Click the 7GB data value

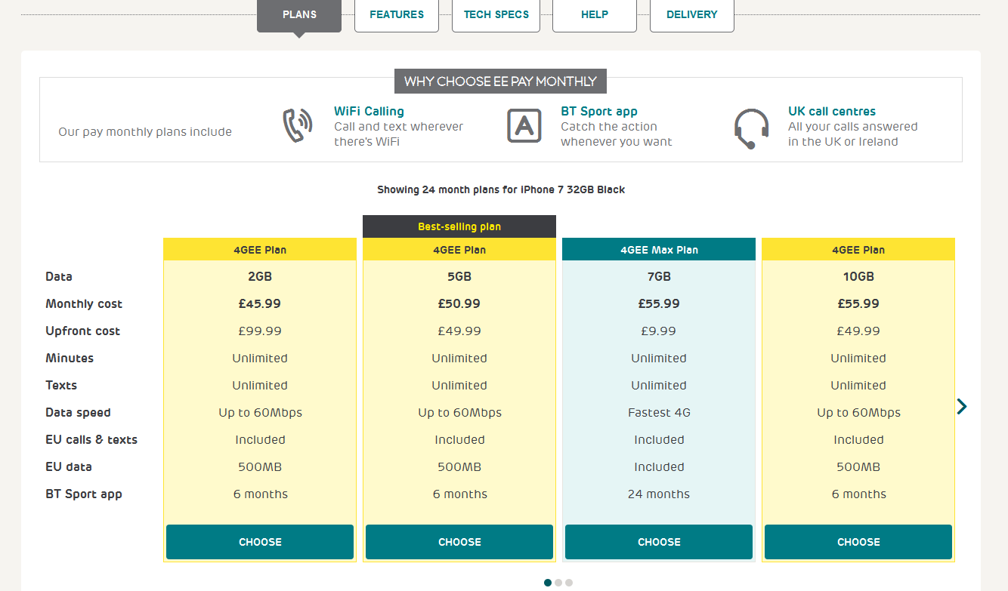click(659, 277)
